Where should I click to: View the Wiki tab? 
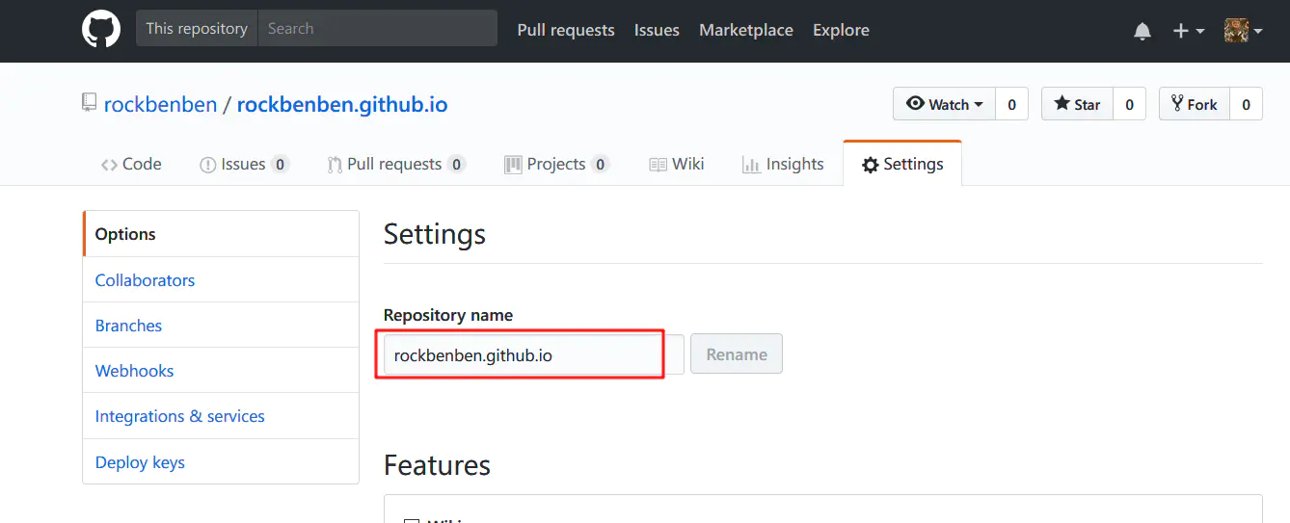tap(677, 164)
